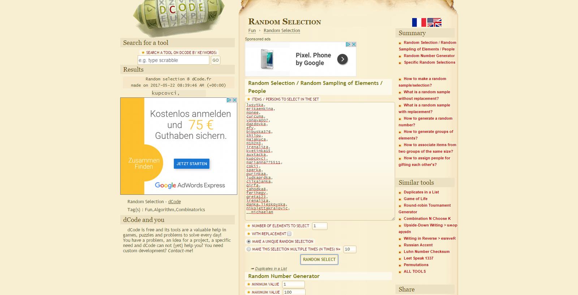Open the Fun breadcrumb link

click(252, 31)
